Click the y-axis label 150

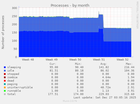(x=14, y=33)
